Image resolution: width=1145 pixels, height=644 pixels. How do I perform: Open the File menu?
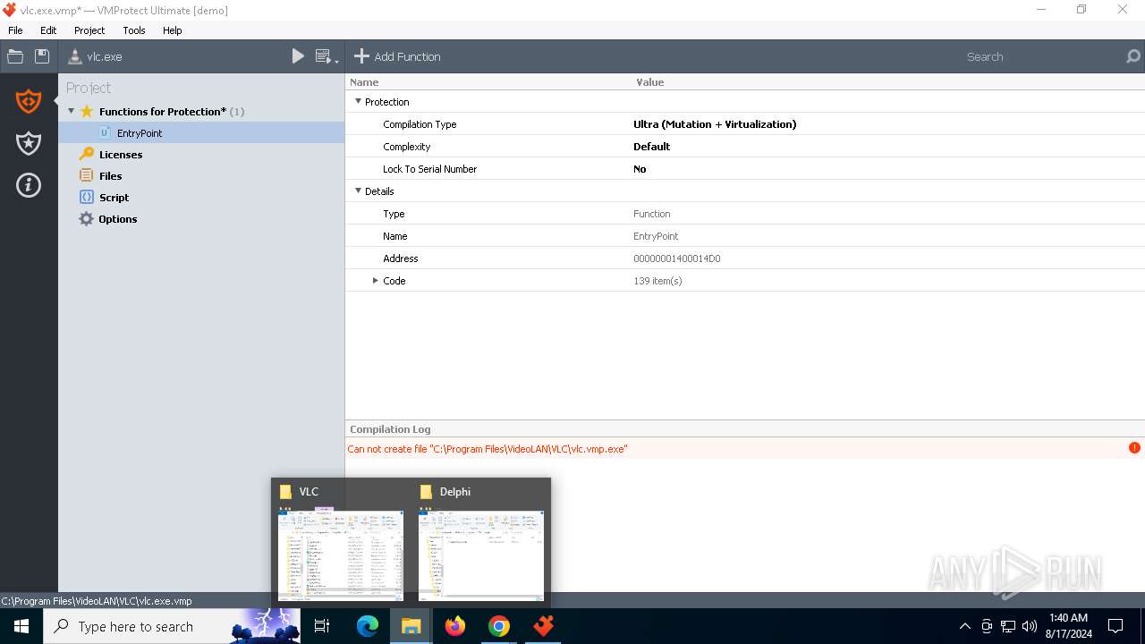click(x=15, y=30)
